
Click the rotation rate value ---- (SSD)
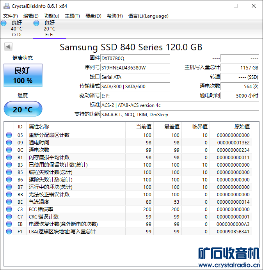coord(240,77)
